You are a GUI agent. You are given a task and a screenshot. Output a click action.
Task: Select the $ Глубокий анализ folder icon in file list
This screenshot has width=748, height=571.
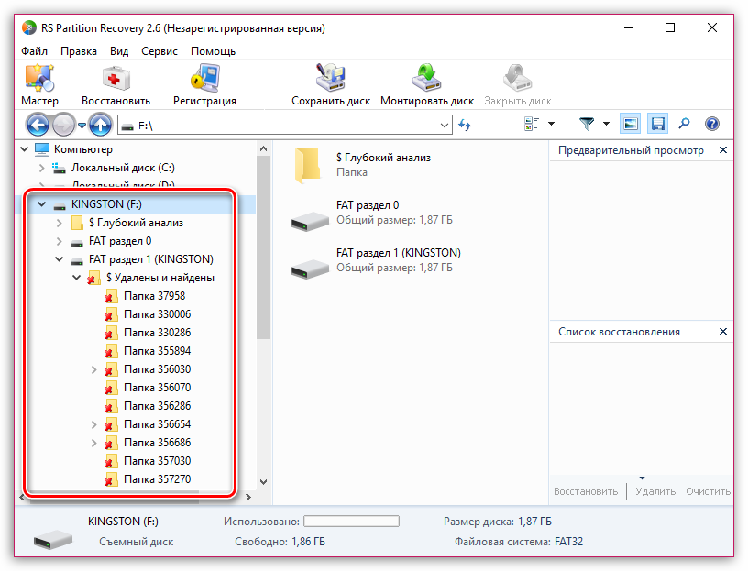click(308, 165)
